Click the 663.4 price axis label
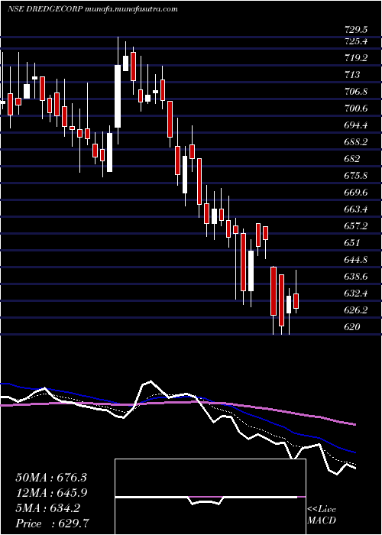The image size is (382, 535). [358, 209]
